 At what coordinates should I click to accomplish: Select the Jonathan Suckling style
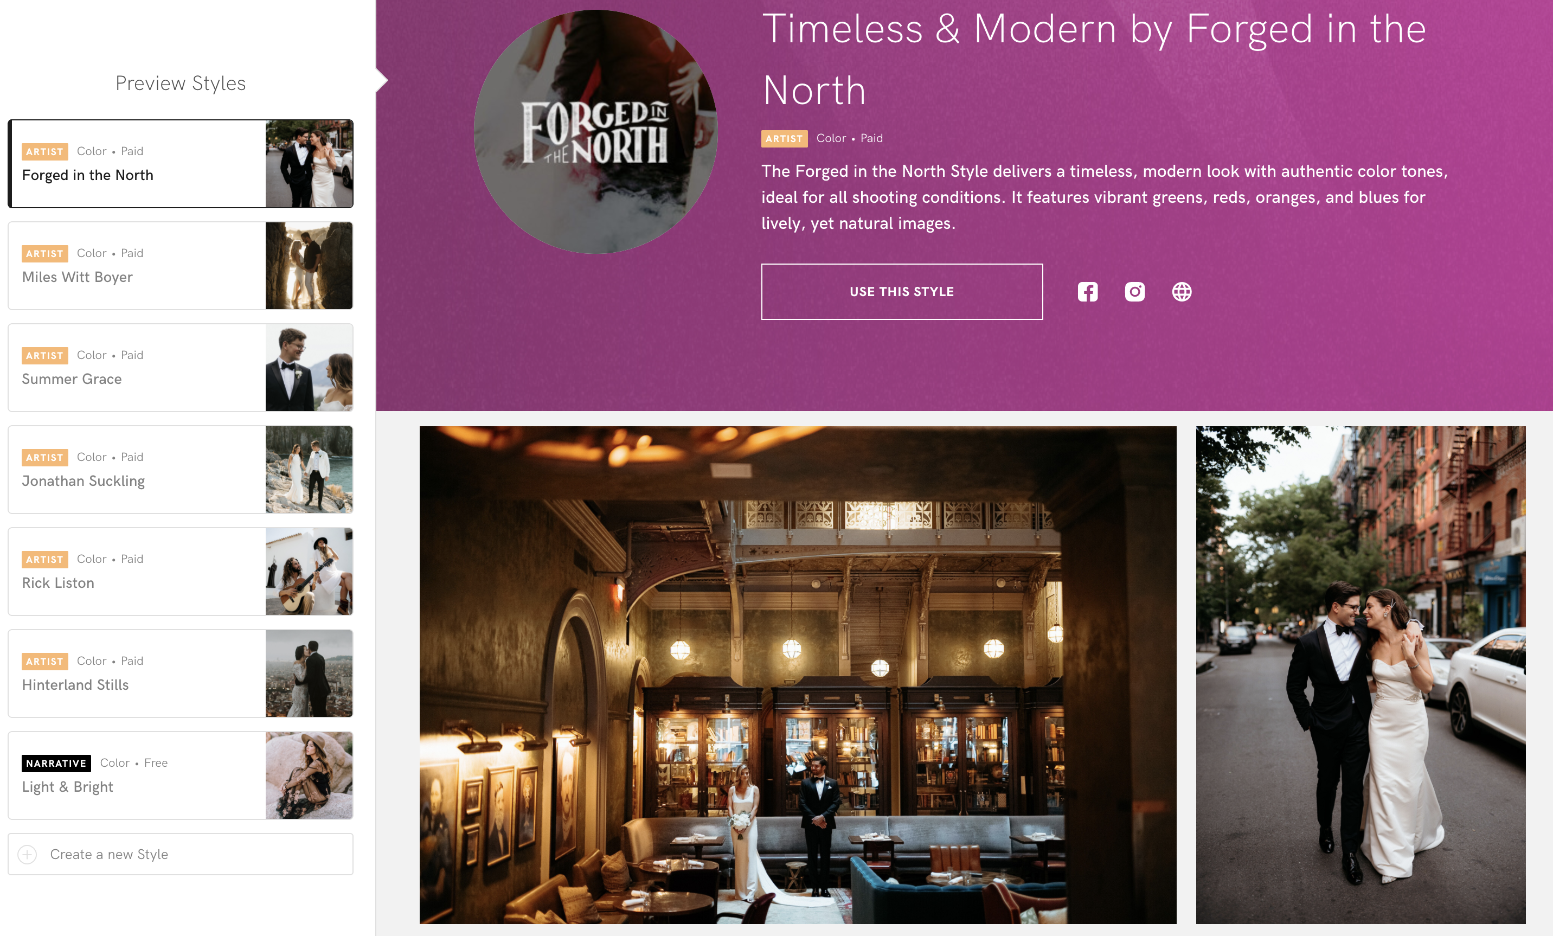pyautogui.click(x=180, y=470)
